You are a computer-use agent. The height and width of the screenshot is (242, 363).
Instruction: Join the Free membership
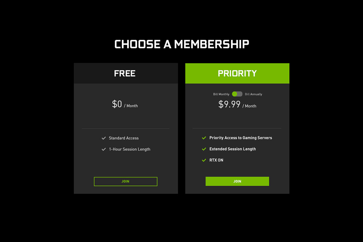pos(126,181)
